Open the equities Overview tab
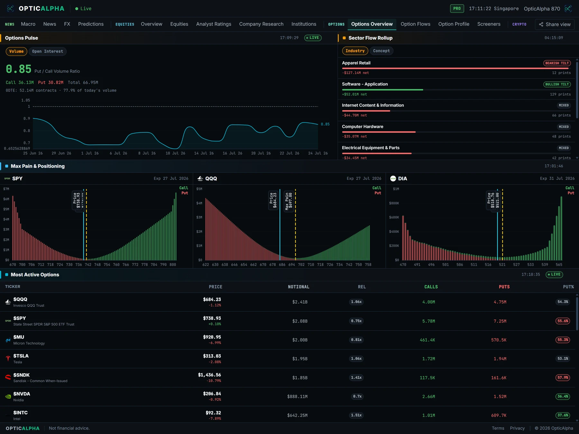 [152, 24]
